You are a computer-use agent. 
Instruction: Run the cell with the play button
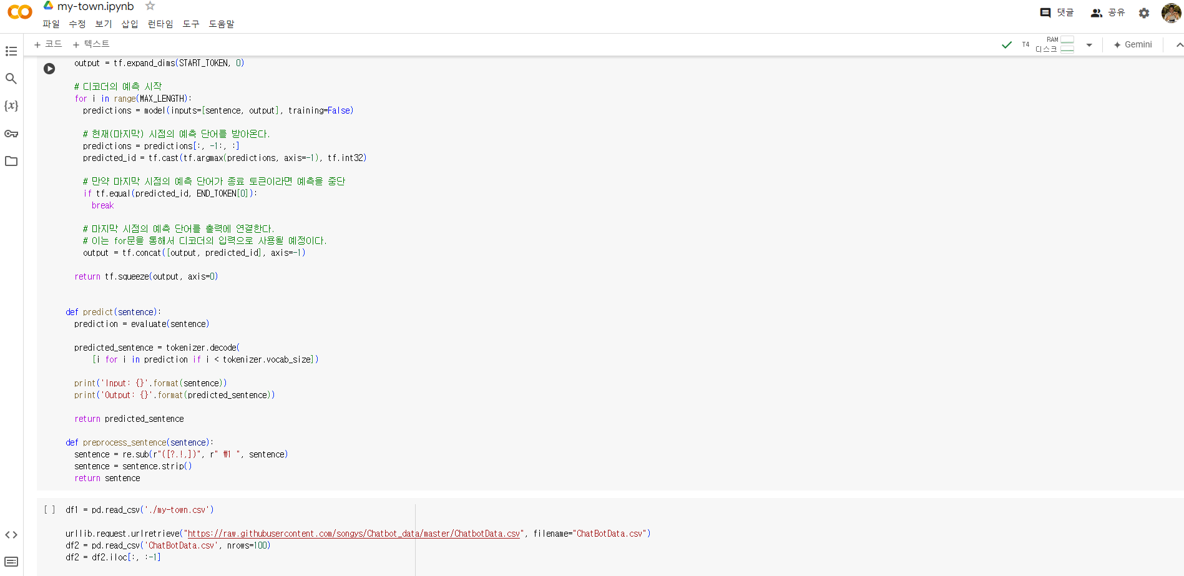[x=49, y=69]
